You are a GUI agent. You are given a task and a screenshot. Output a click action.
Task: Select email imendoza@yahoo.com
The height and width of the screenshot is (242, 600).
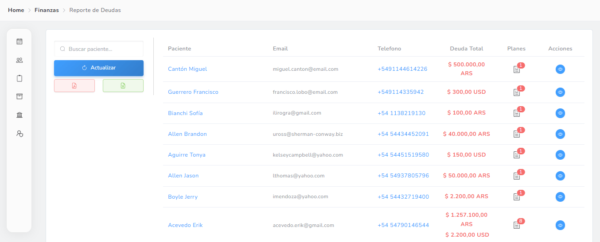coord(300,197)
